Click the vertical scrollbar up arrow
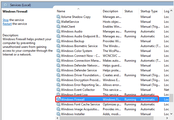Viewport: 174px width, 120px height. (x=171, y=11)
